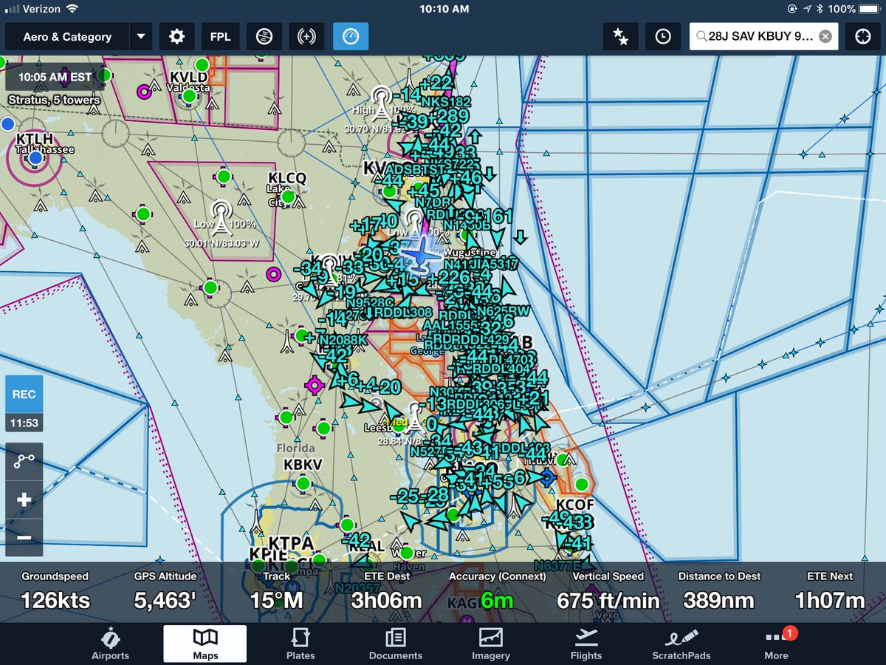Tap the Distance to Dest 389nm
Viewport: 886px width, 665px height.
click(x=719, y=592)
